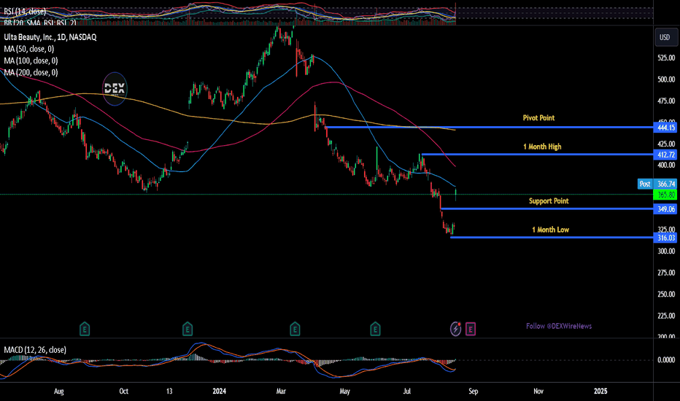This screenshot has width=680, height=401.
Task: Click the Nov label on time axis
Action: click(538, 391)
